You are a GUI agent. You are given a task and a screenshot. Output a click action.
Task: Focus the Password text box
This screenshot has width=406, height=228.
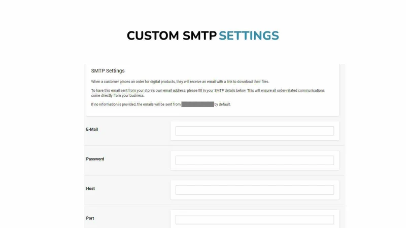(x=255, y=160)
